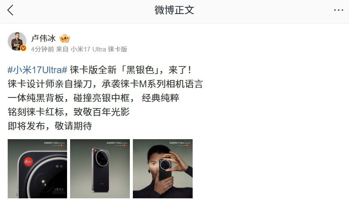
Task: Go back using the left arrow icon
Action: [x=10, y=10]
